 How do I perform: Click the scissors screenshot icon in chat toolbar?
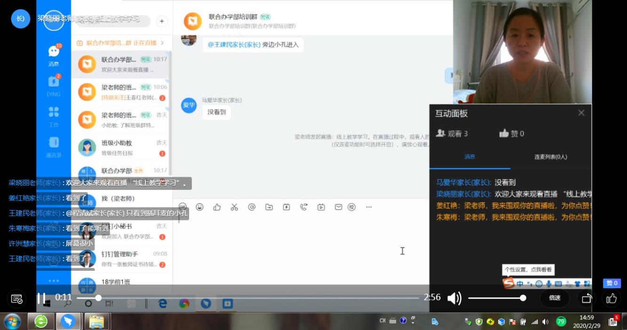[234, 207]
